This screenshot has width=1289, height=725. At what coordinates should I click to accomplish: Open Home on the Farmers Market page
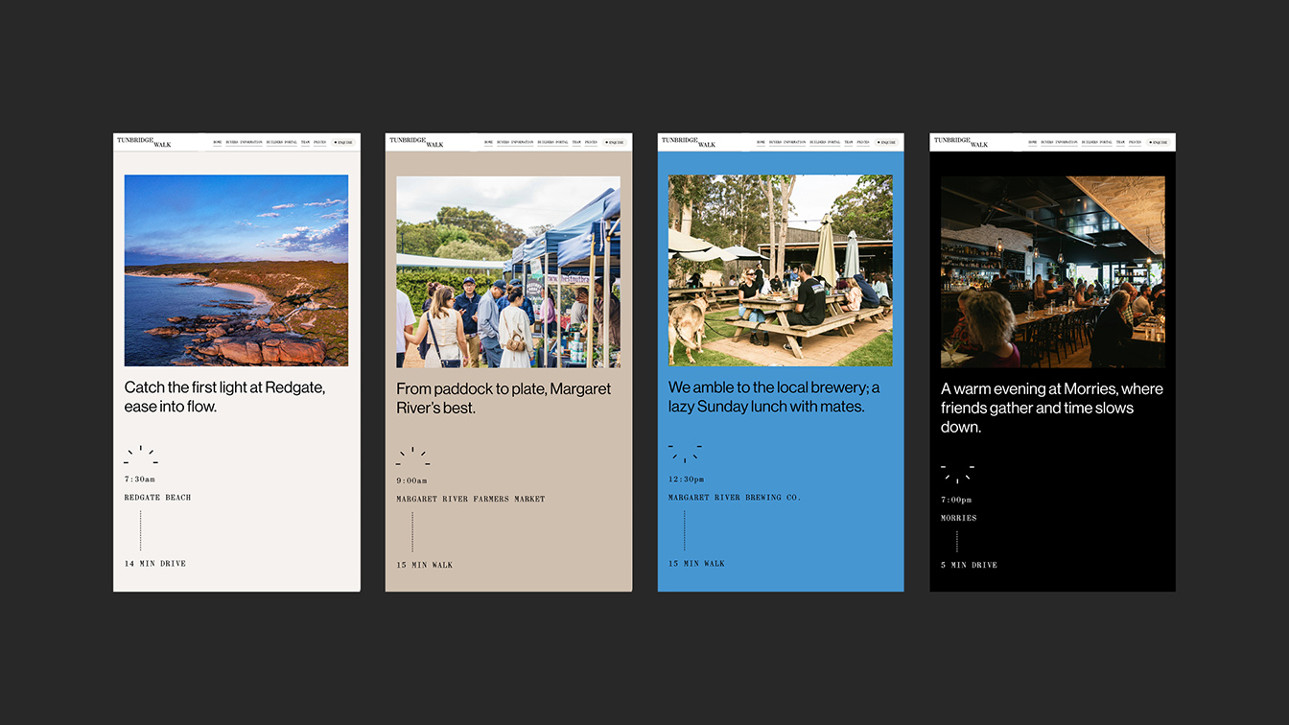click(489, 142)
